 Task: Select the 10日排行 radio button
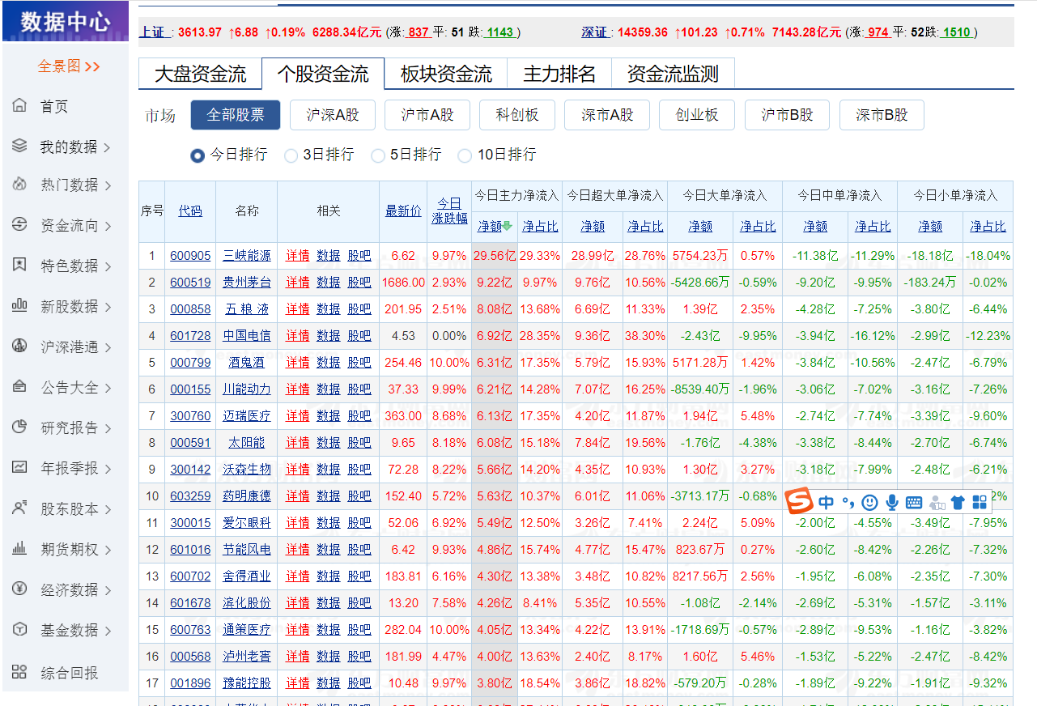[464, 155]
